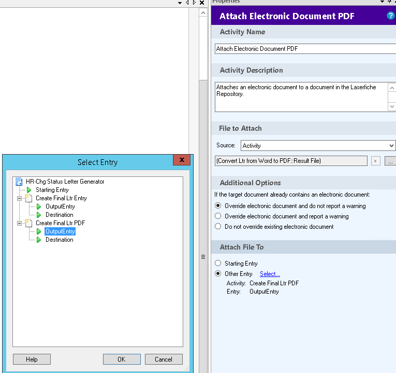
Task: Click the ellipsis browse button for file source
Action: coord(390,161)
